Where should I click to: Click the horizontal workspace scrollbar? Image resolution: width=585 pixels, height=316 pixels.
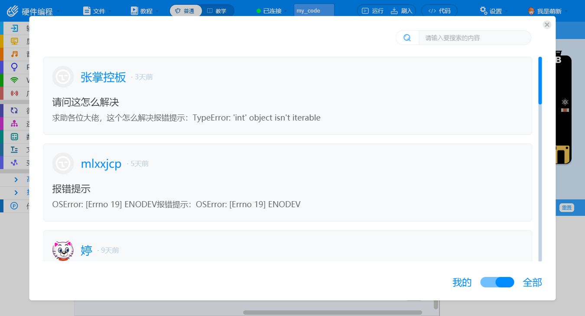332,312
